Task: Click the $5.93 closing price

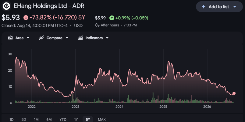Action: tap(11, 18)
